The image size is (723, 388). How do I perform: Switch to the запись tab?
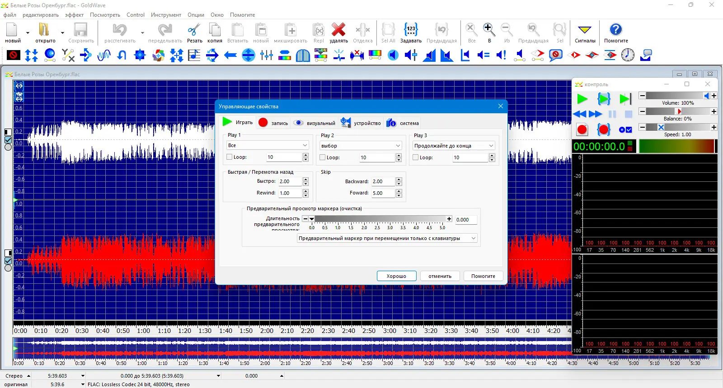click(x=273, y=123)
